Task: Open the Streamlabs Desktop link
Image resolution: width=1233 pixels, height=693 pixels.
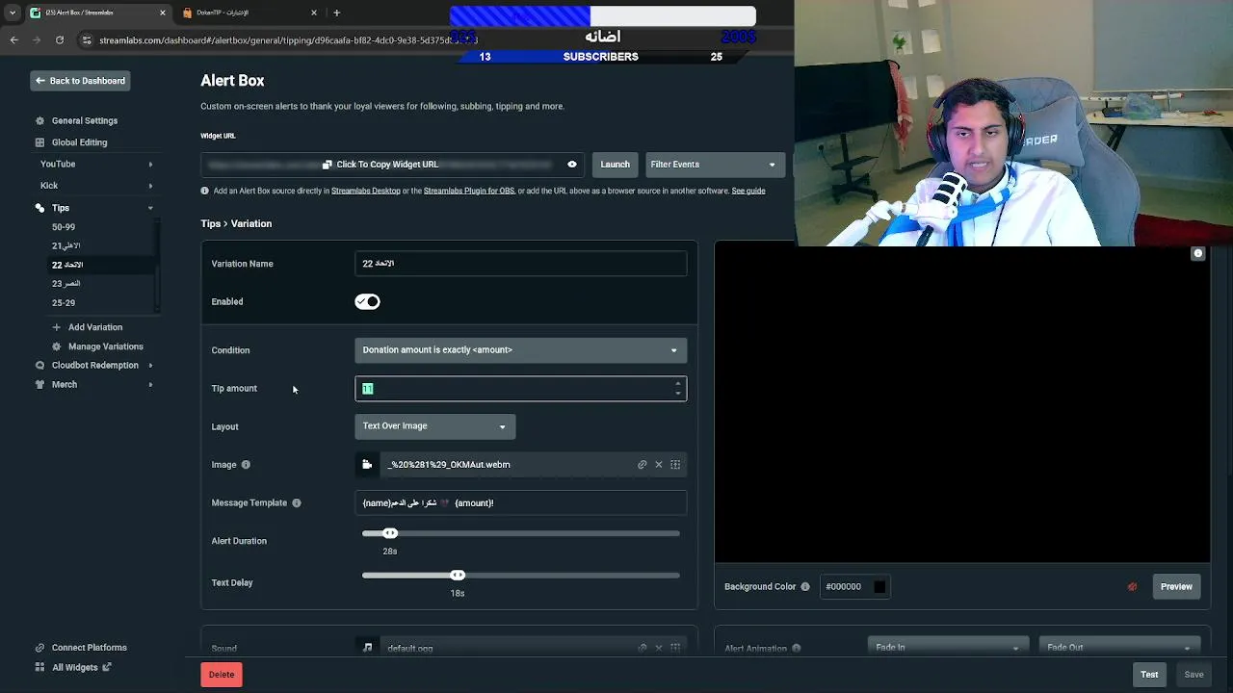Action: click(x=365, y=192)
